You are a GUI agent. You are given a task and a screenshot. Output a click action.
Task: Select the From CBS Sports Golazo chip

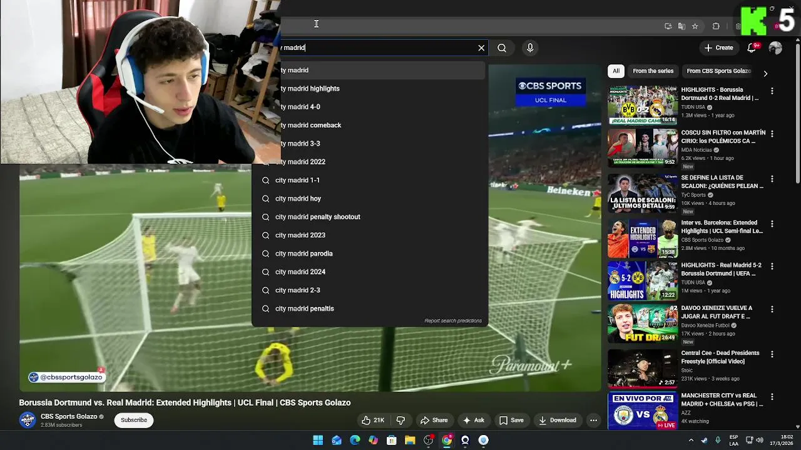[718, 71]
